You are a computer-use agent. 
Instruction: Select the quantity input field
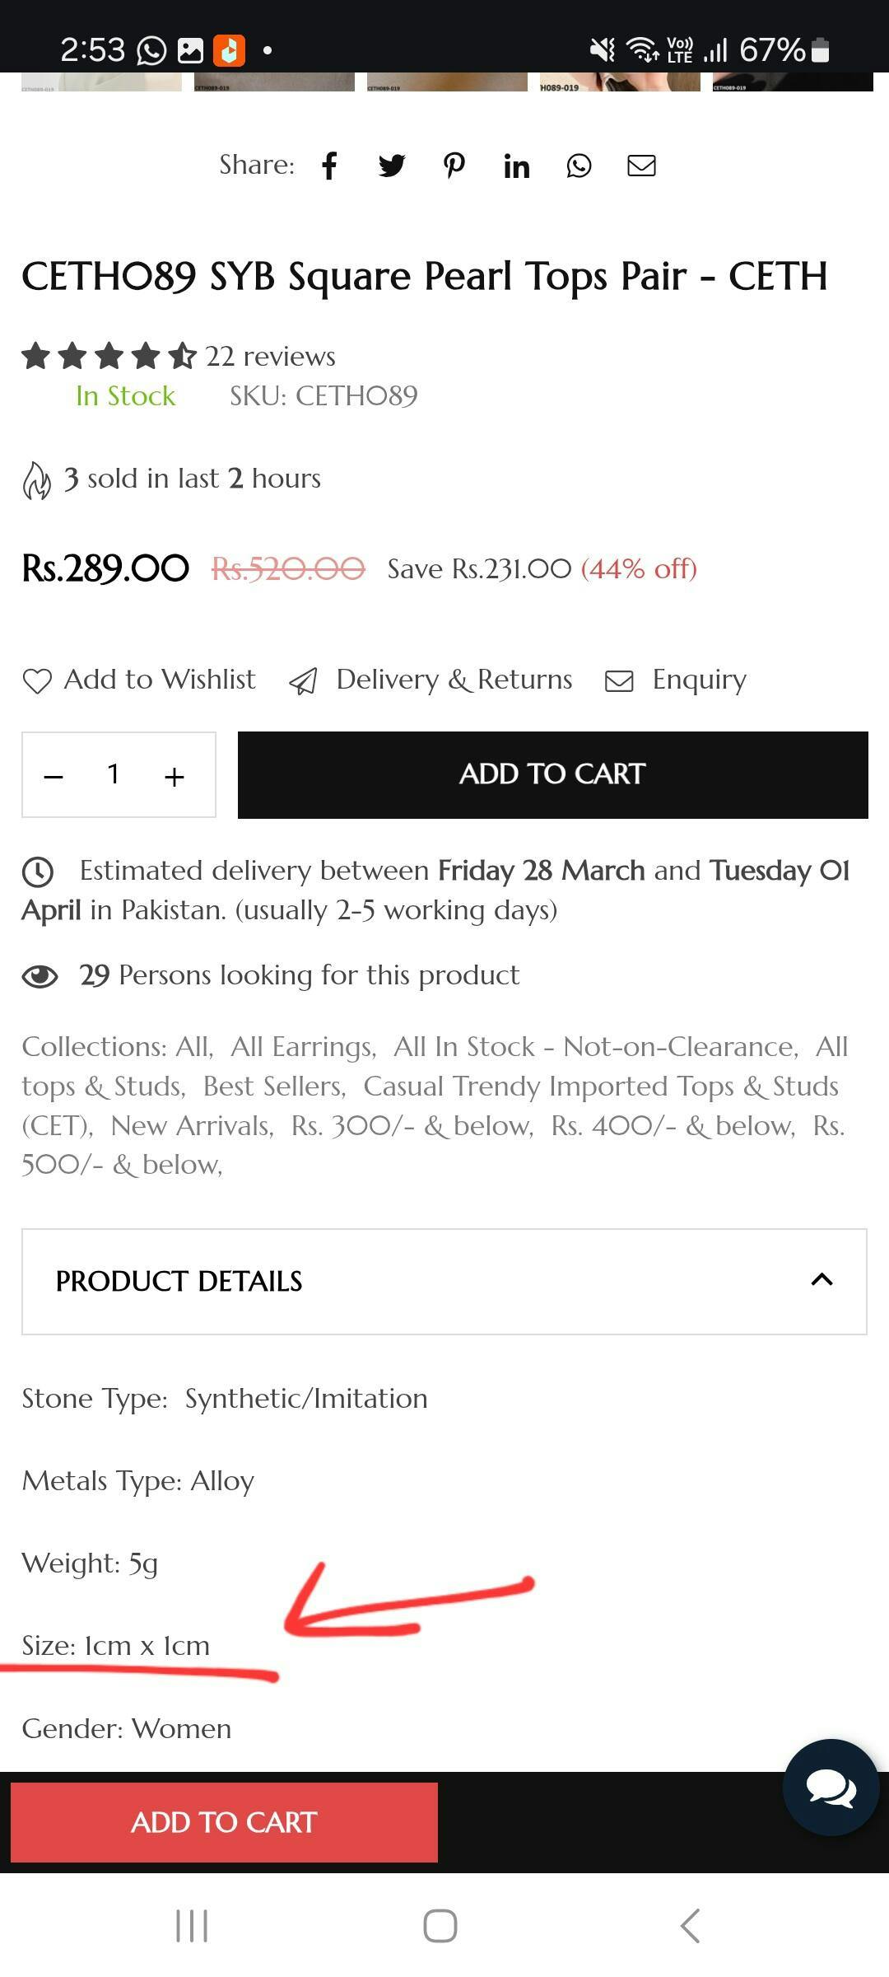point(114,774)
